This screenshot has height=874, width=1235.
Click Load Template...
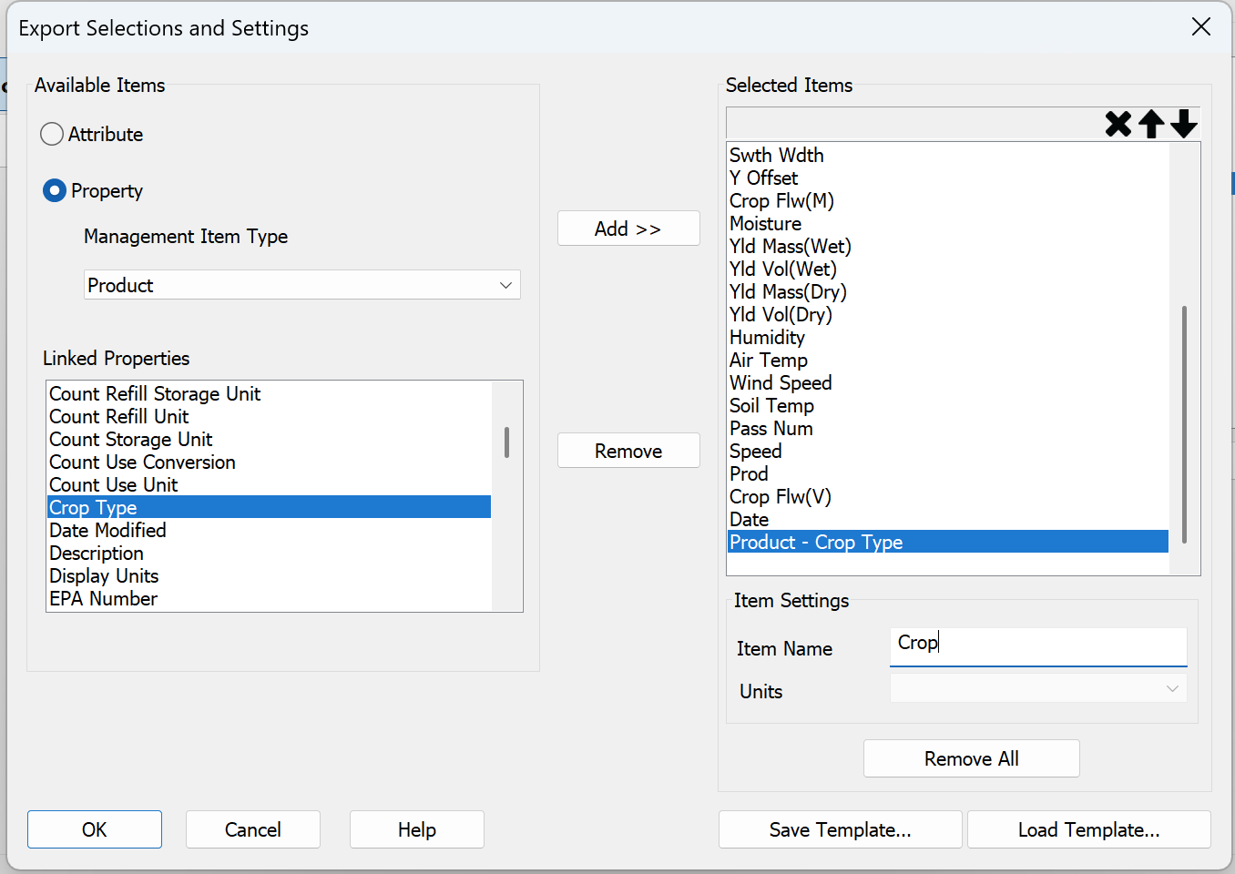pos(1088,829)
